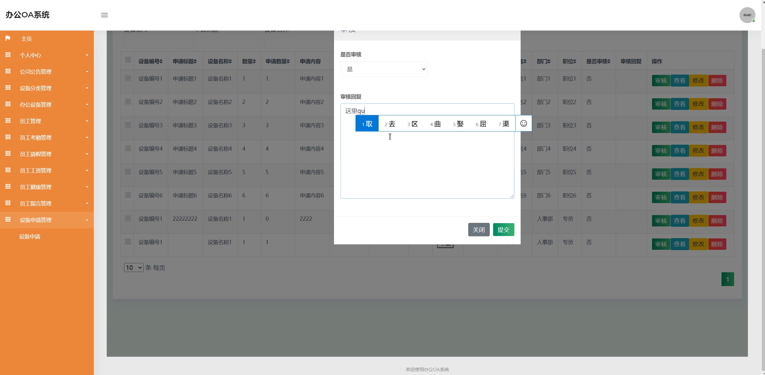Open the 是否审核 dropdown
This screenshot has width=765, height=375.
tap(384, 69)
